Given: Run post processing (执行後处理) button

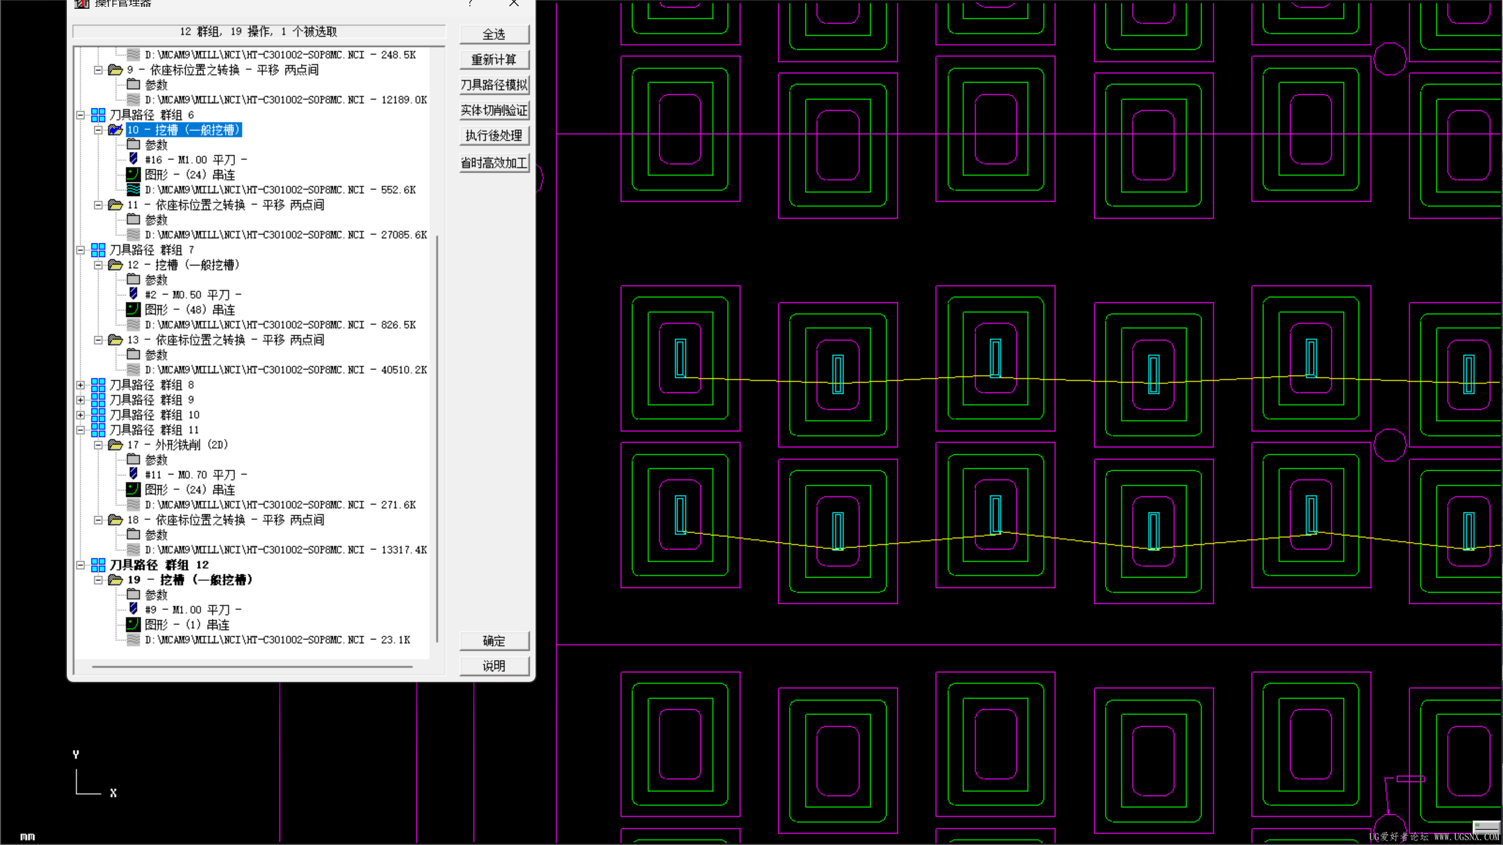Looking at the screenshot, I should 494,136.
